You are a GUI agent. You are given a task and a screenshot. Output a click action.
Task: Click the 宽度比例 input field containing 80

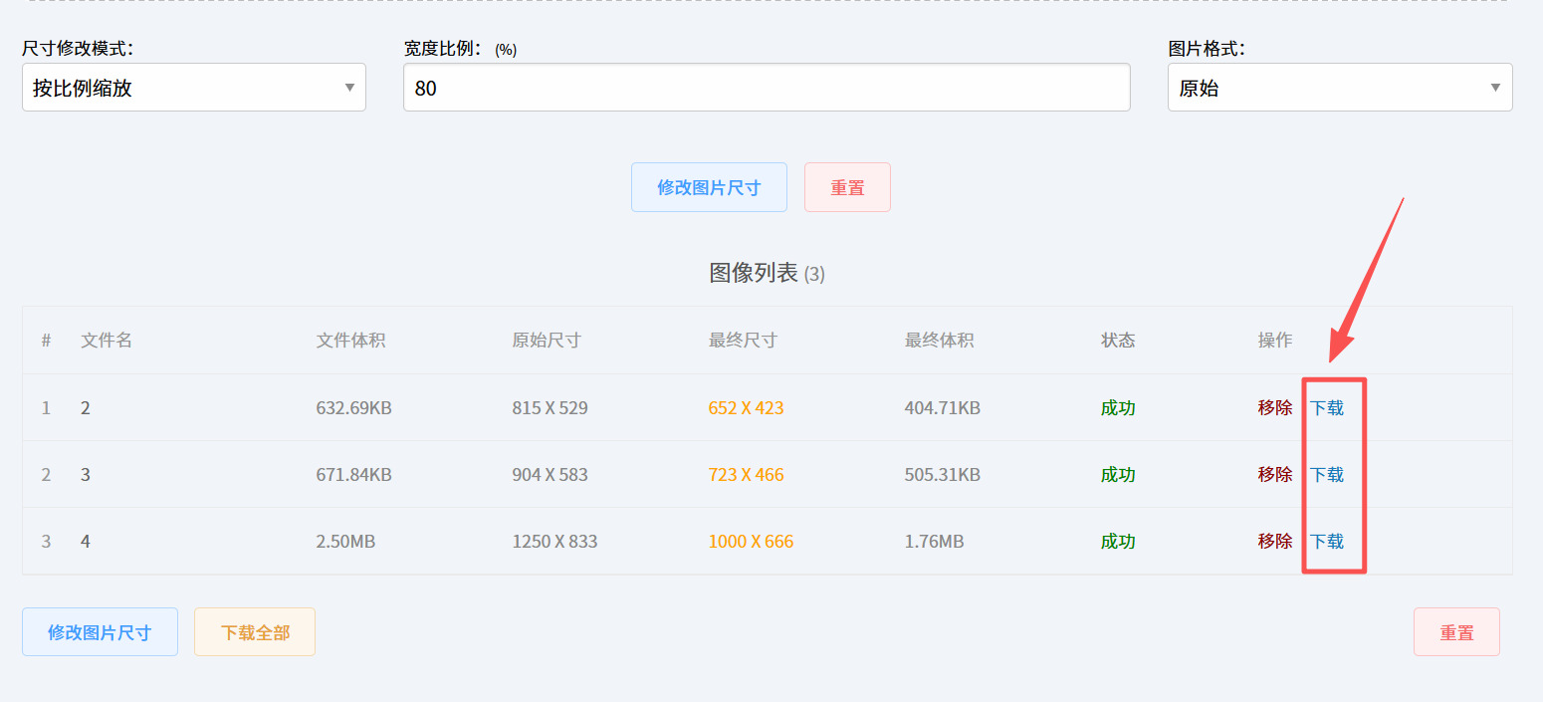click(767, 88)
